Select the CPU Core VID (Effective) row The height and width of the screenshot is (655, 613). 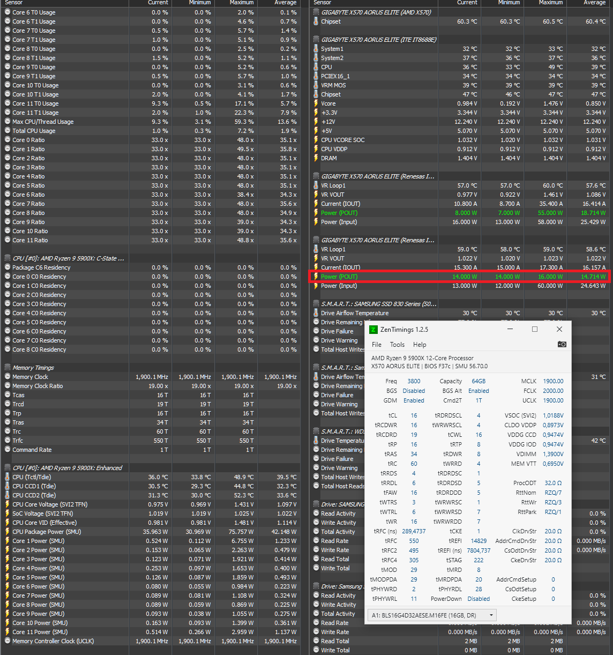[151, 523]
